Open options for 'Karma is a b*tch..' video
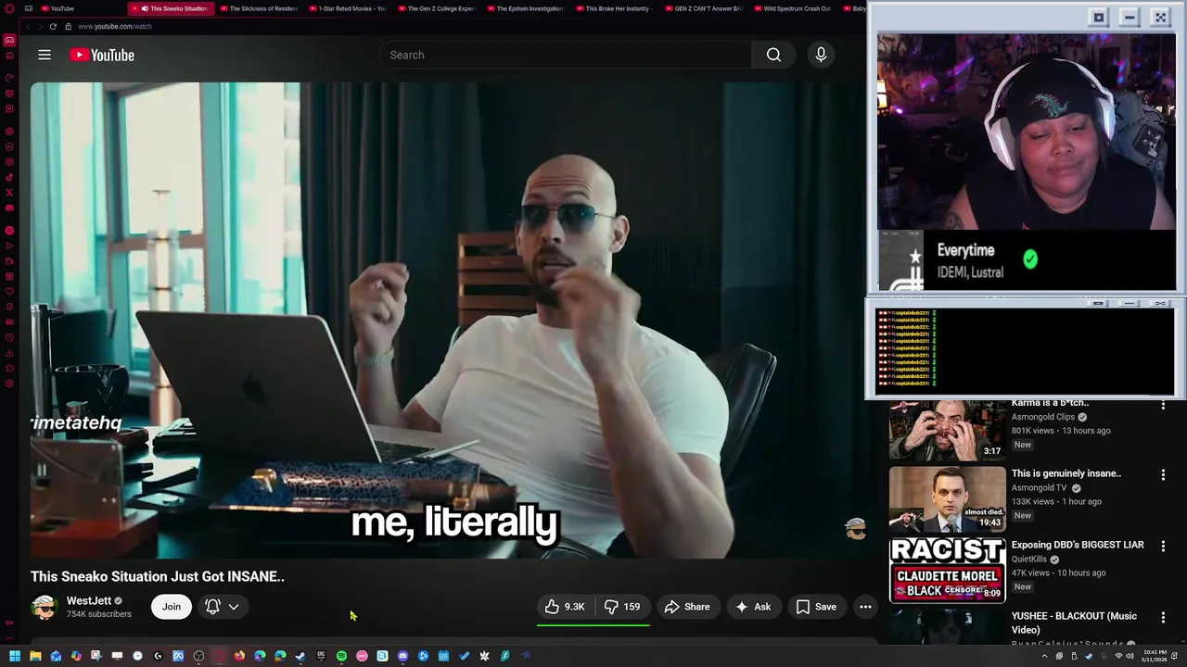Viewport: 1187px width, 667px height. [x=1163, y=404]
